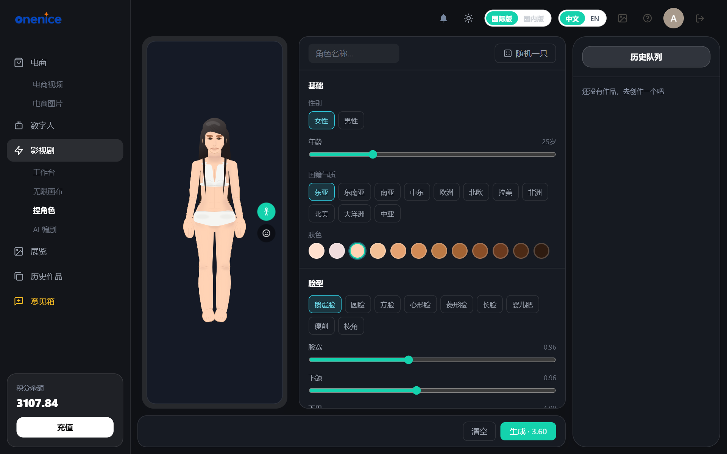Choose 大洋洲 nationality style
Viewport: 727px width, 454px height.
click(354, 214)
